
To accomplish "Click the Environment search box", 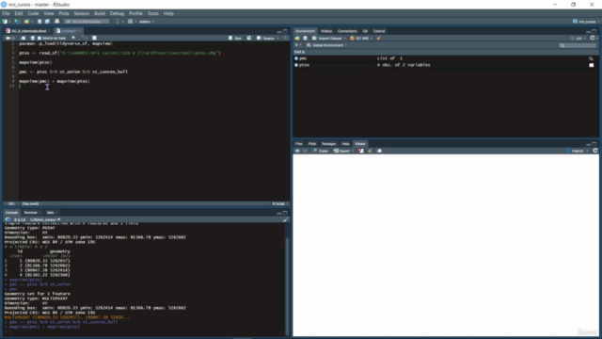I will tap(578, 45).
